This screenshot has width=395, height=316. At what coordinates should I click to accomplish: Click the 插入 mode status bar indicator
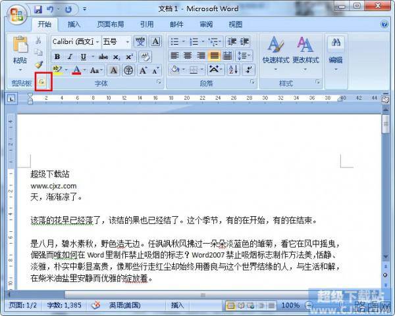[x=177, y=305]
